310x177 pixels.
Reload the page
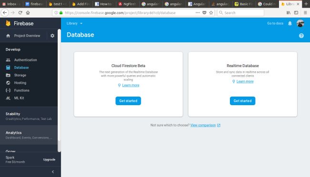coord(20,13)
